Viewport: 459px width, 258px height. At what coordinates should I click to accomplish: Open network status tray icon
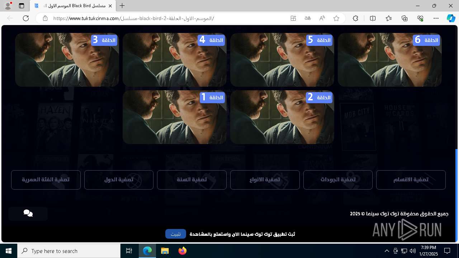(x=404, y=251)
